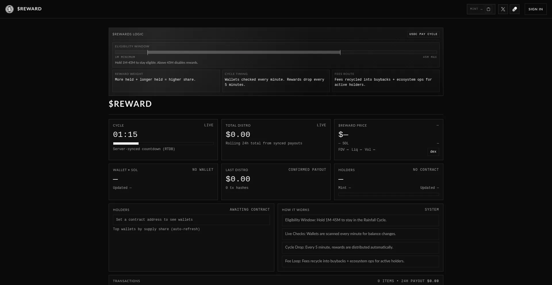Copy mint address with clipboard icon
The image size is (552, 285).
point(488,9)
